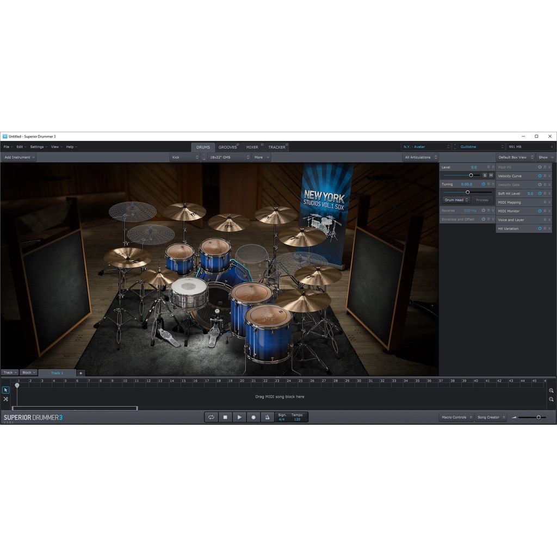
Task: Toggle the Velocity Curve power switch
Action: (x=540, y=176)
